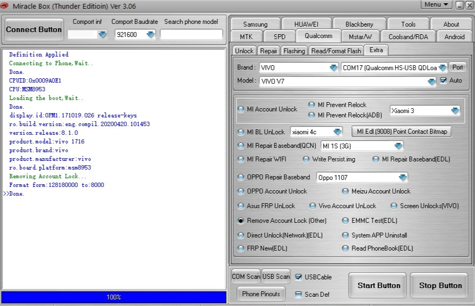Choose FRP New(EDL) radio option
The image size is (475, 306).
241,248
